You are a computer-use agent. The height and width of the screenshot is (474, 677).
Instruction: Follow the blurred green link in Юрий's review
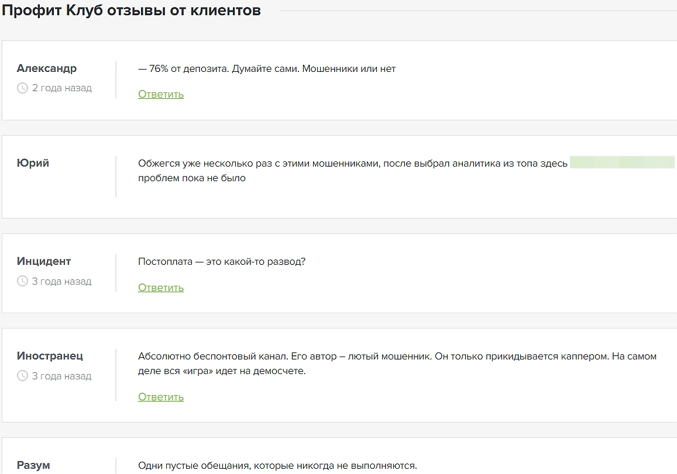pyautogui.click(x=622, y=163)
